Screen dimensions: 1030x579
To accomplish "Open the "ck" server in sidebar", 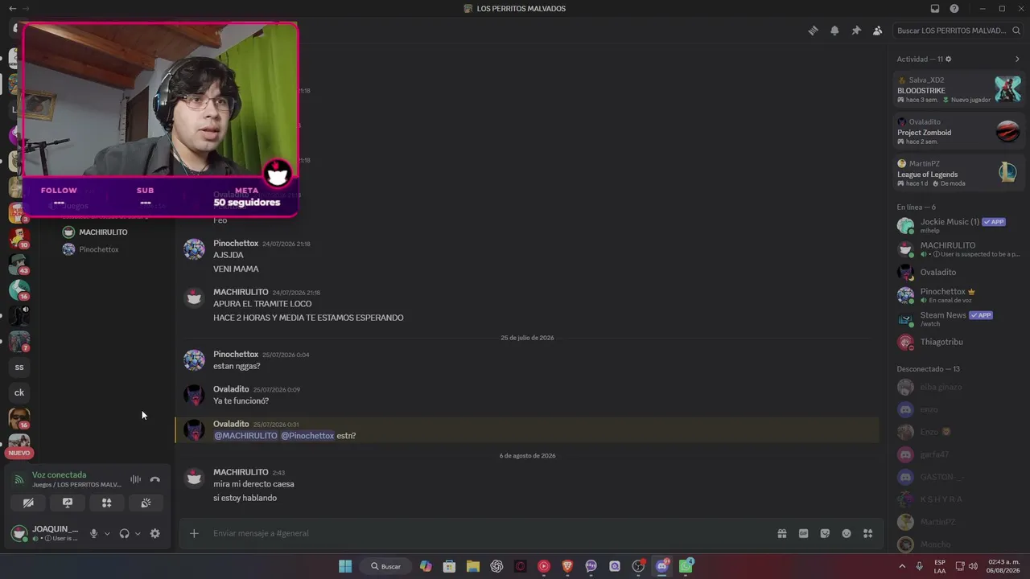I will click(x=19, y=392).
